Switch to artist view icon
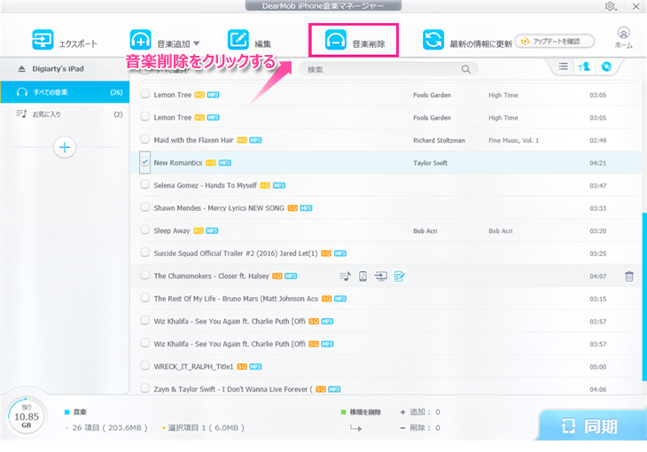647x452 pixels. click(584, 66)
